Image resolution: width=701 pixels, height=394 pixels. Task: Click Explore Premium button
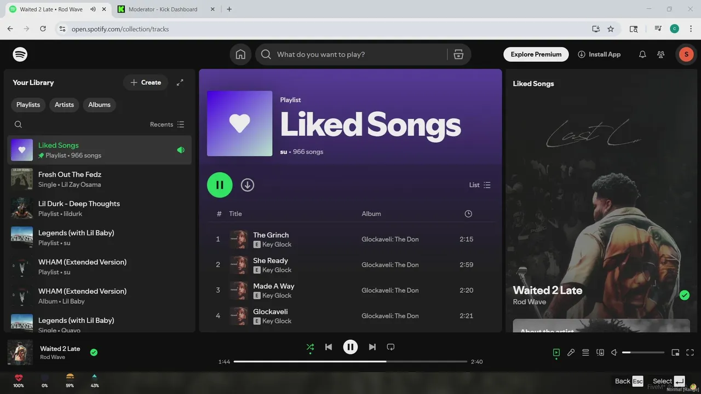[x=536, y=54]
